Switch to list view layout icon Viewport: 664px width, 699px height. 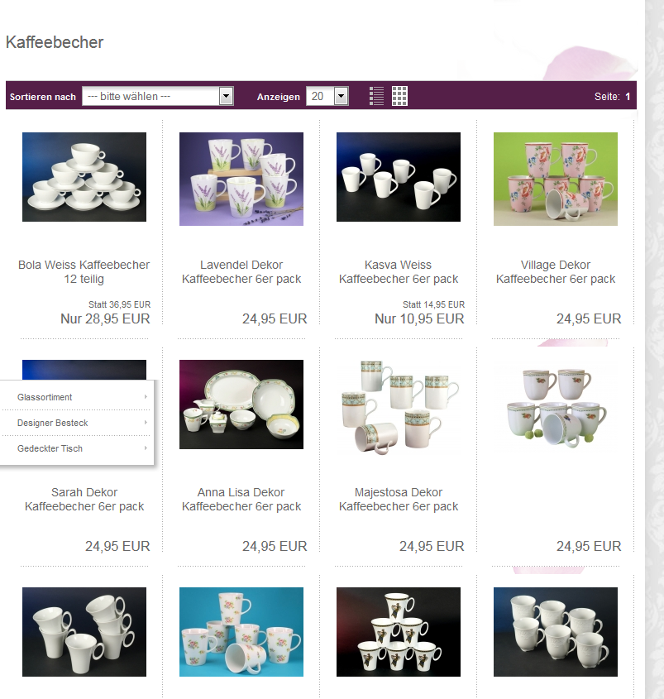point(376,96)
